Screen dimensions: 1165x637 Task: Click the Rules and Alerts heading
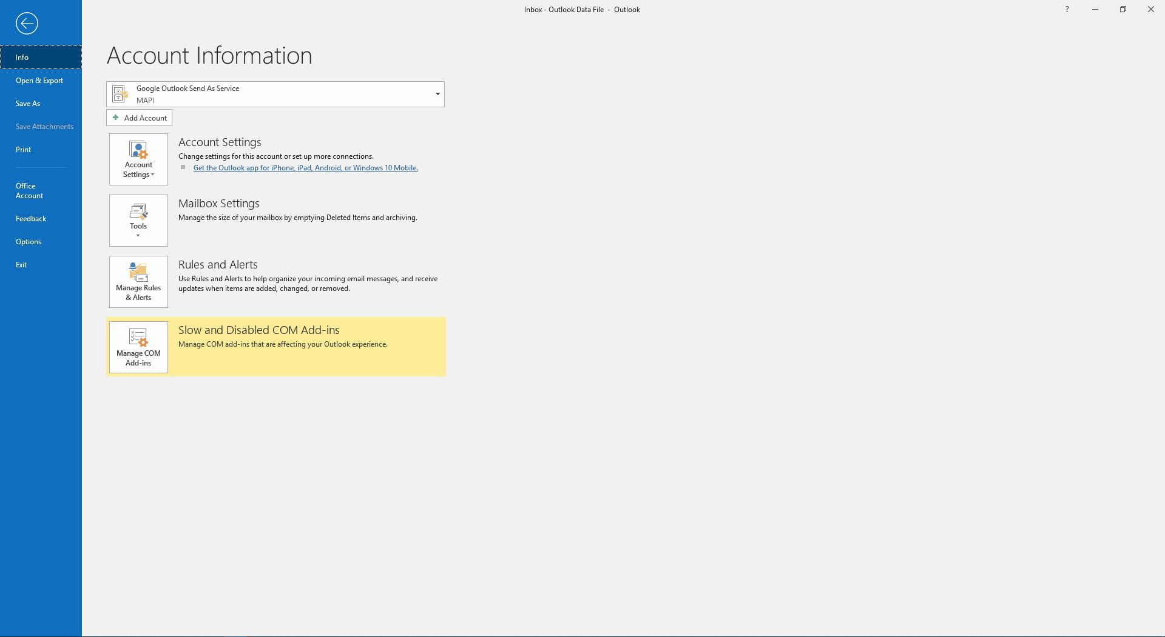click(x=218, y=264)
